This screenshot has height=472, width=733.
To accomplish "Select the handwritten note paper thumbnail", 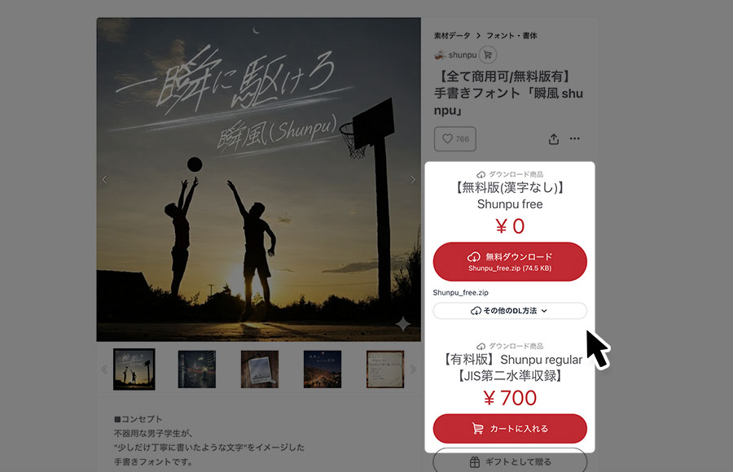I will pyautogui.click(x=385, y=369).
